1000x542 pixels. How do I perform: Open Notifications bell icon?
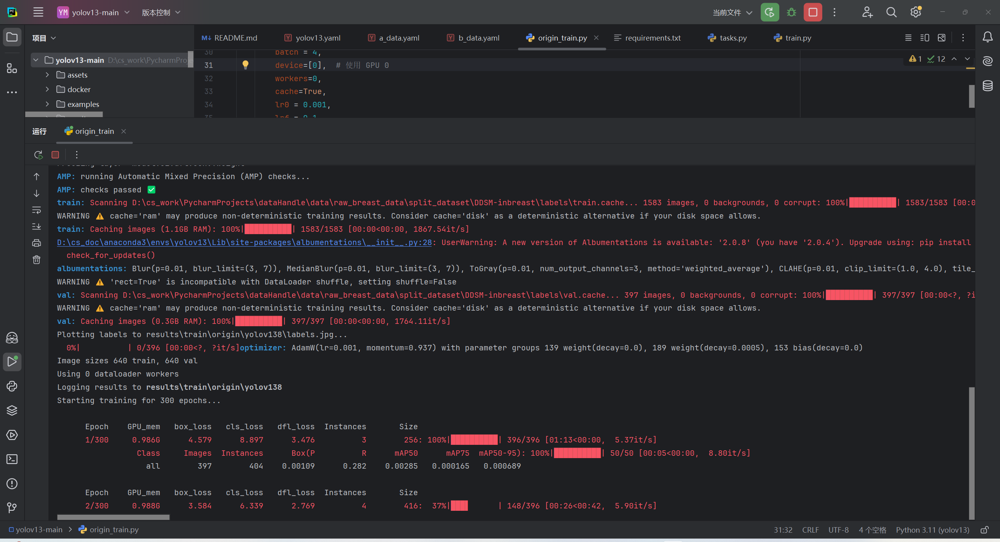pyautogui.click(x=987, y=37)
